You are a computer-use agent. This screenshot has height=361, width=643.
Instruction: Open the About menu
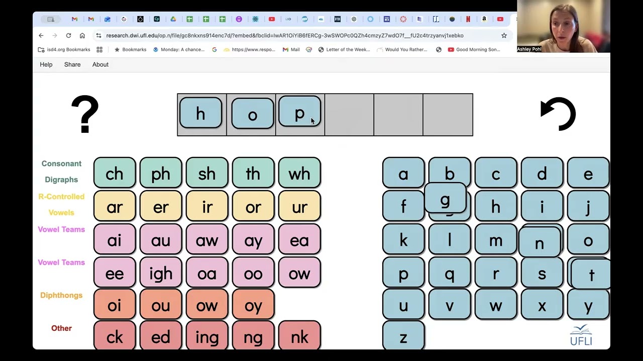click(x=100, y=65)
